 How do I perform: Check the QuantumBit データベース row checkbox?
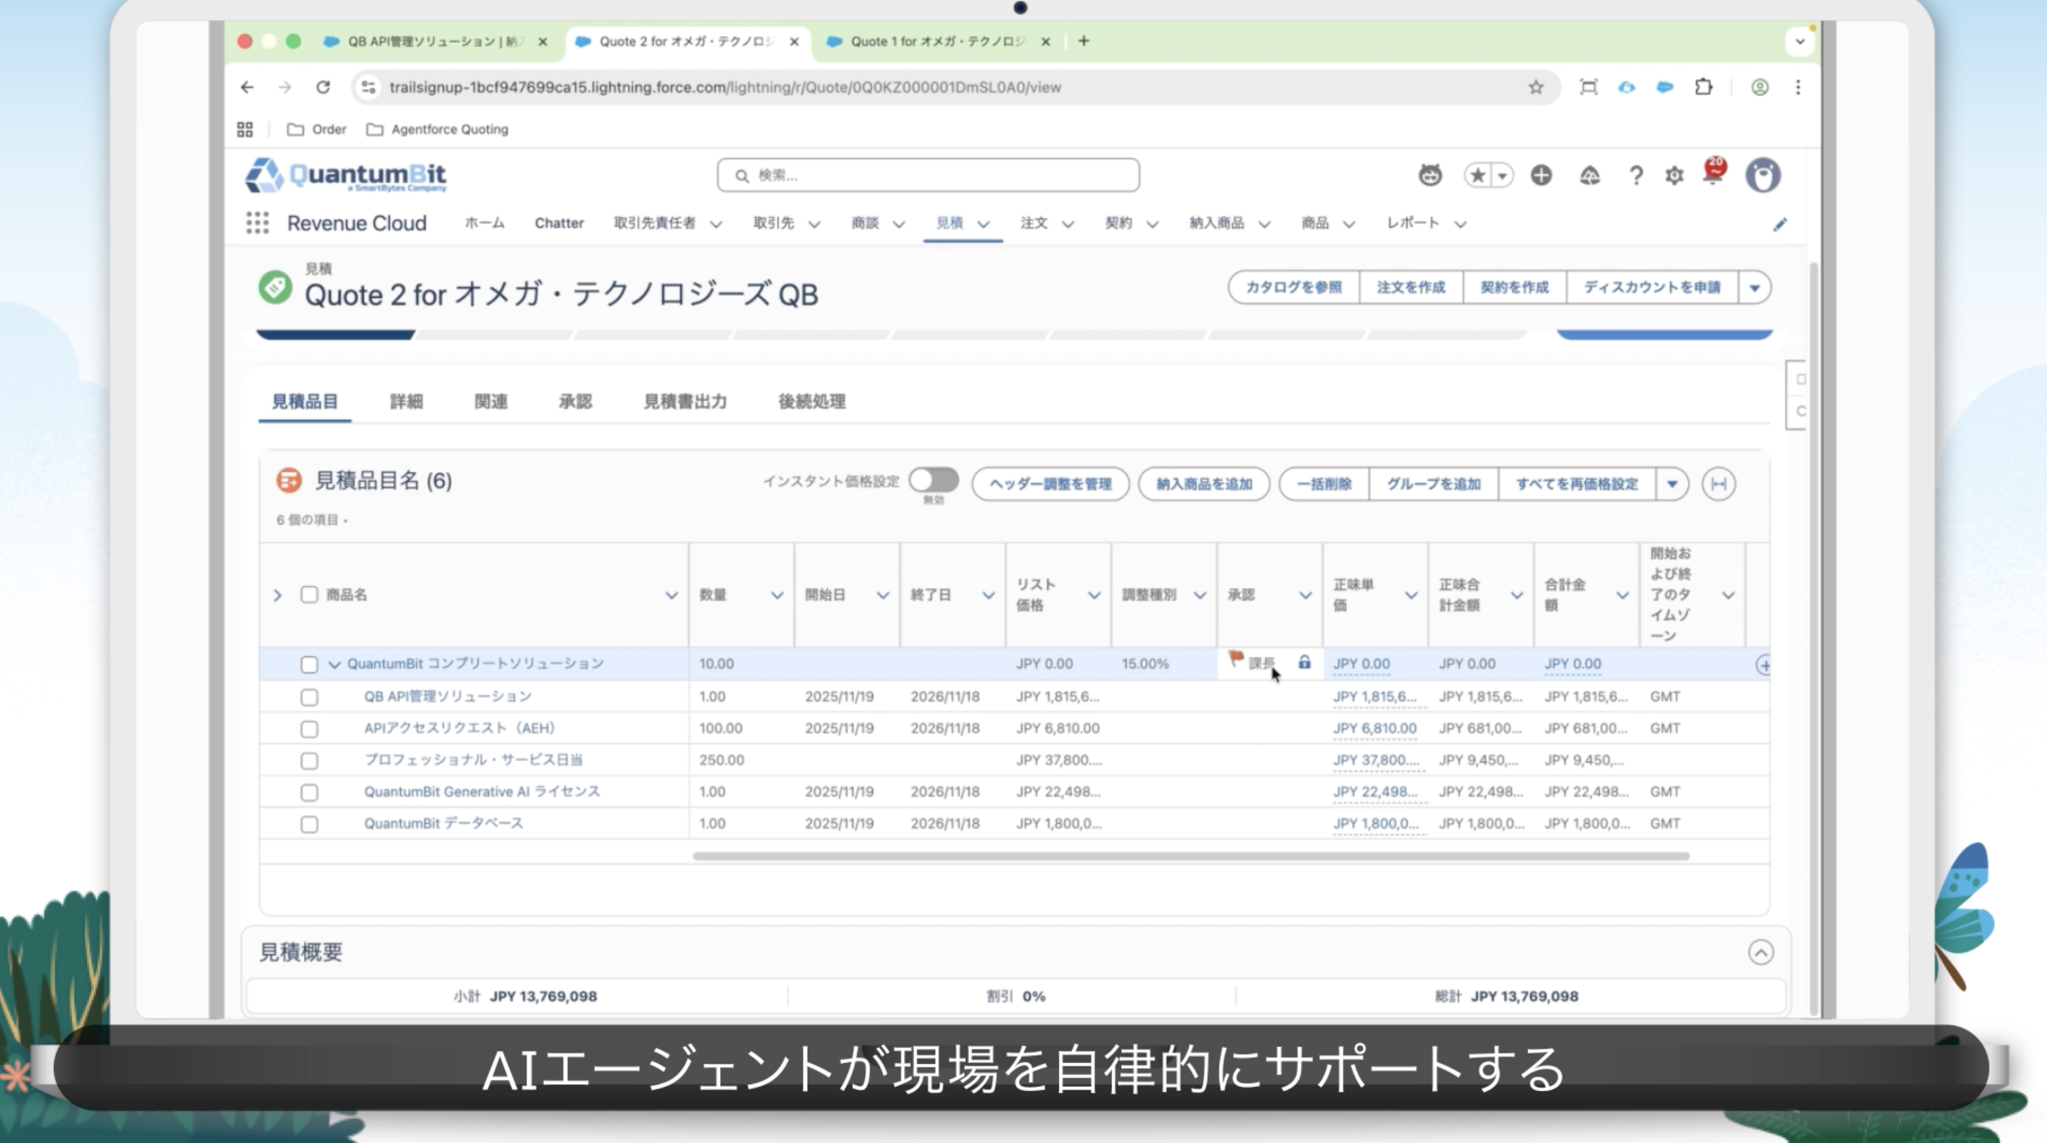309,824
